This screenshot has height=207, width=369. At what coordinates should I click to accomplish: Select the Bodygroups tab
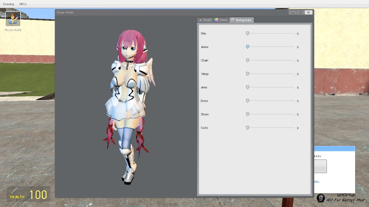click(242, 20)
